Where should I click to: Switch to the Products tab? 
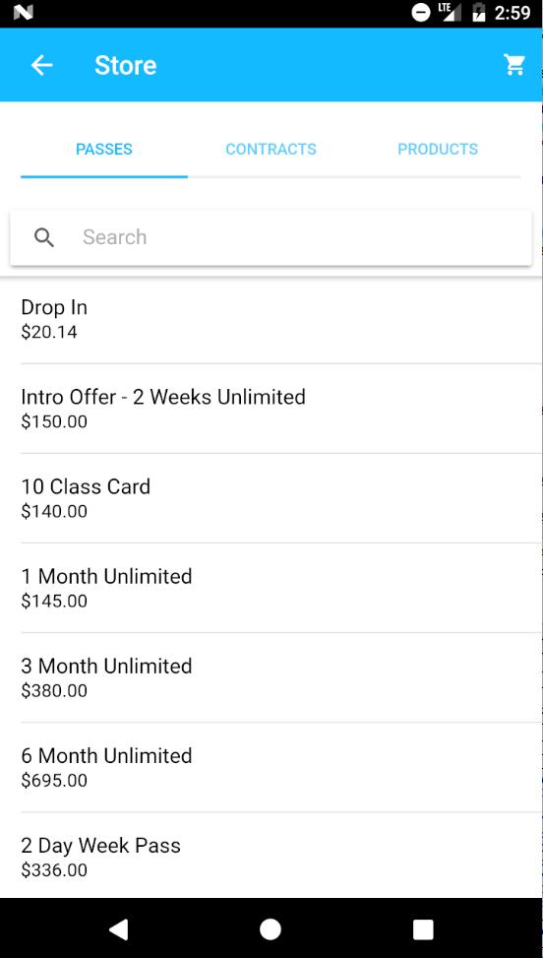click(438, 149)
